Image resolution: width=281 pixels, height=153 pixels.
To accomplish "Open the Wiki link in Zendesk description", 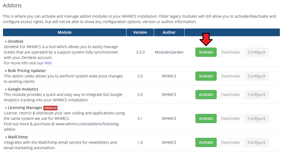I will click(x=48, y=63).
